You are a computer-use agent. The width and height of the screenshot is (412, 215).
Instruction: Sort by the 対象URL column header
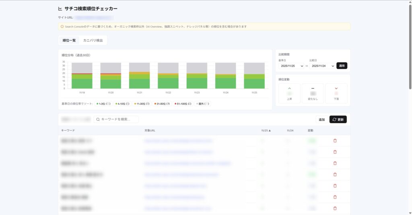click(150, 131)
